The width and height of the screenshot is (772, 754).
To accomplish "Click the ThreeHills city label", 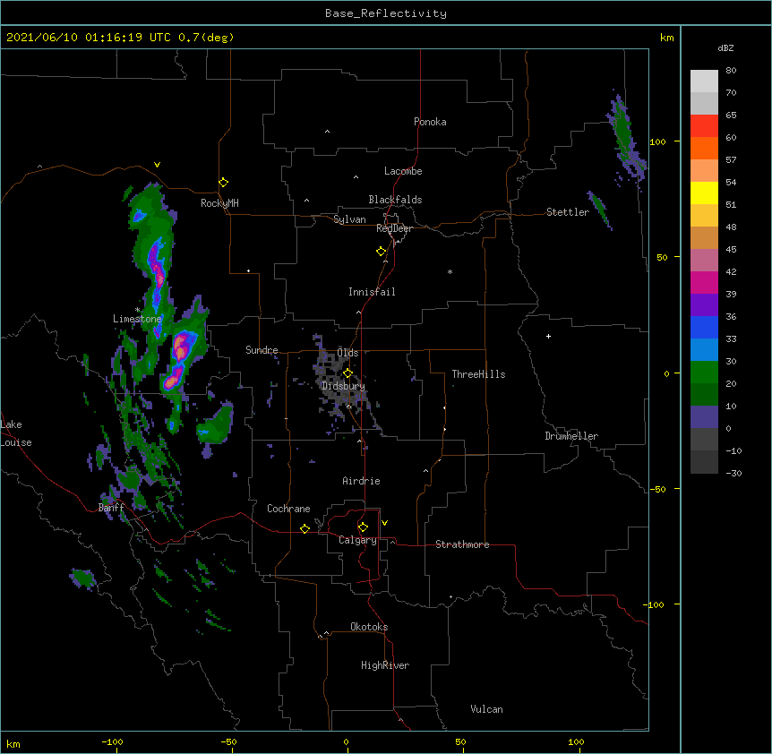I will pyautogui.click(x=478, y=374).
